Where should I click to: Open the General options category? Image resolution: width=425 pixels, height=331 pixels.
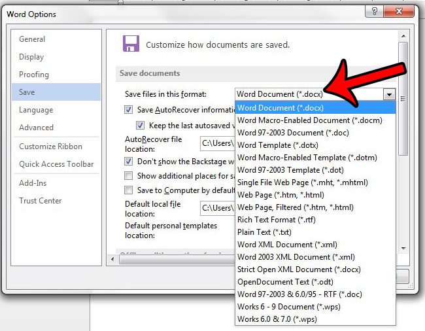pos(32,39)
